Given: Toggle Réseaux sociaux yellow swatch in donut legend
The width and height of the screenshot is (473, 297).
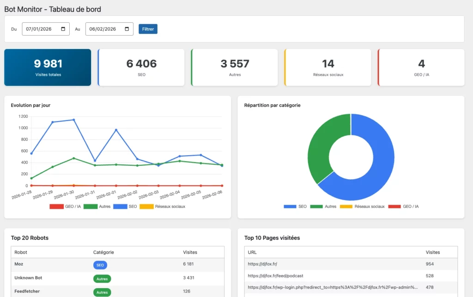Looking at the screenshot, I should tap(346, 206).
